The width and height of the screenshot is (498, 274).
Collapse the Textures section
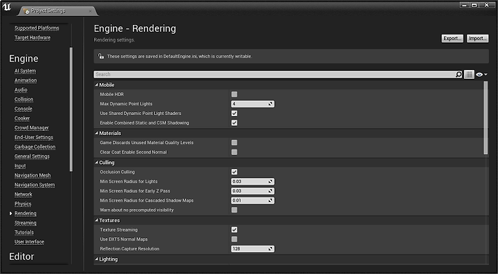(x=97, y=220)
